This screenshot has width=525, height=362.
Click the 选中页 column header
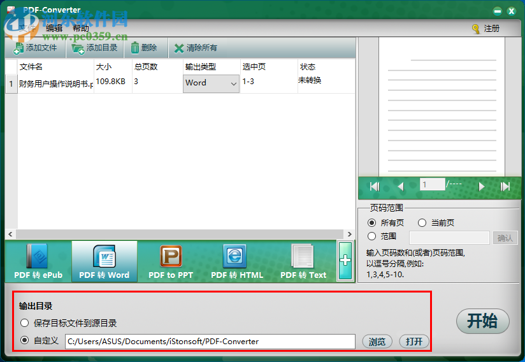[x=269, y=67]
